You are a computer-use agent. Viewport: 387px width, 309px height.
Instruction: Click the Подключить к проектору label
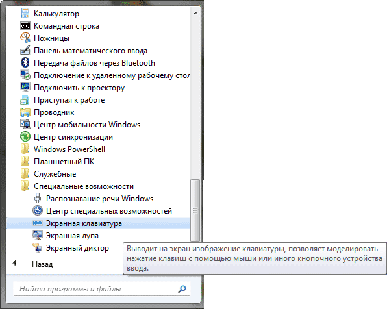click(79, 88)
